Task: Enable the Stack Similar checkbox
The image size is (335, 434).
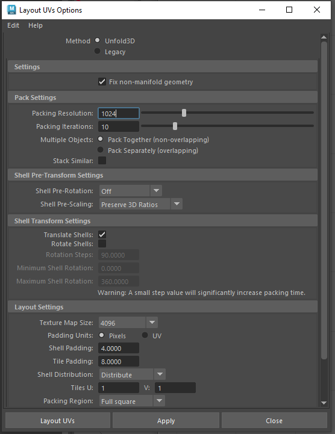Action: click(x=102, y=161)
